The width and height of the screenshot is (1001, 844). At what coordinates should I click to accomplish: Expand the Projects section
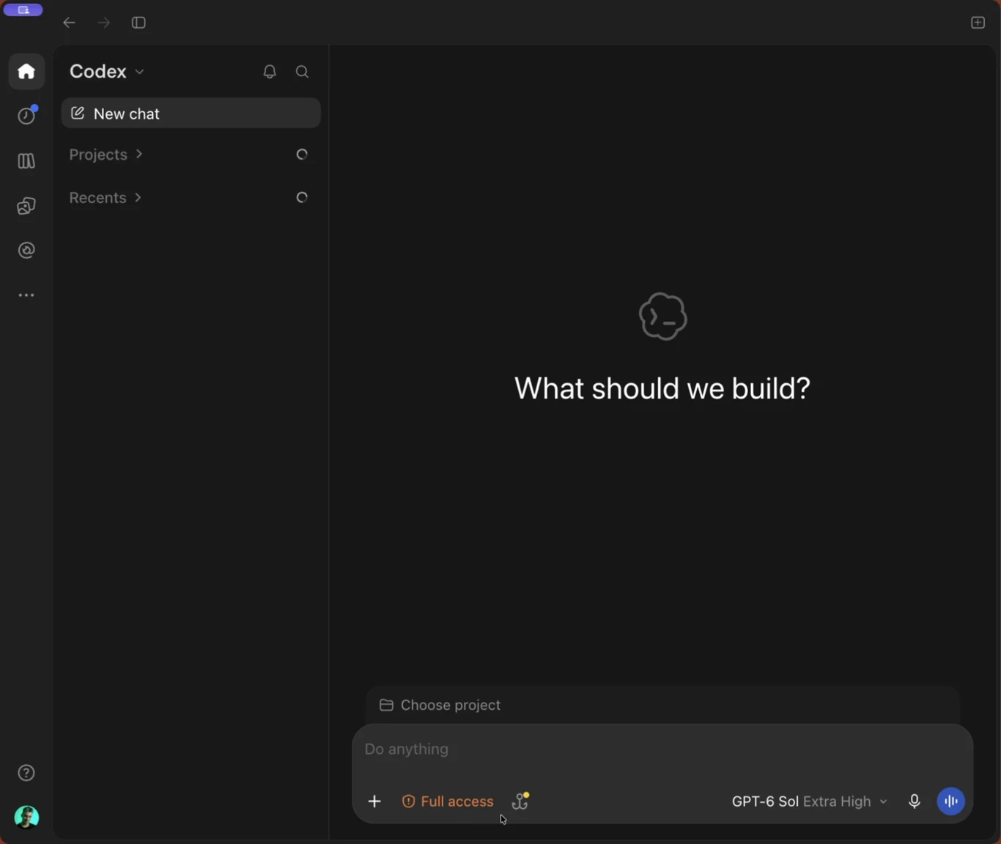(106, 155)
